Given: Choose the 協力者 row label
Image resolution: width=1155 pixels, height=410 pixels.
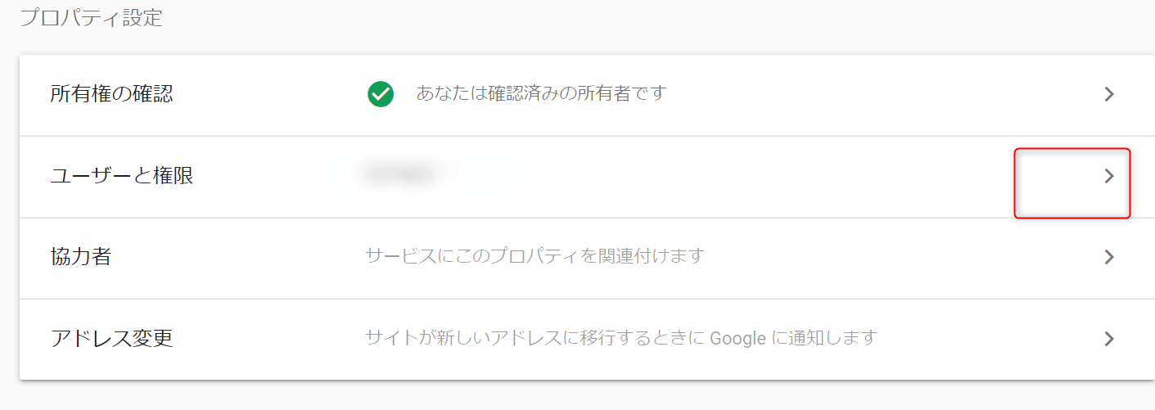Looking at the screenshot, I should pos(80,257).
